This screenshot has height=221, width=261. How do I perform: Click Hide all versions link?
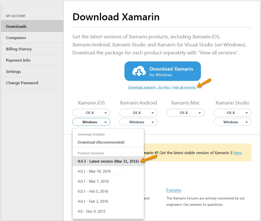point(184,87)
